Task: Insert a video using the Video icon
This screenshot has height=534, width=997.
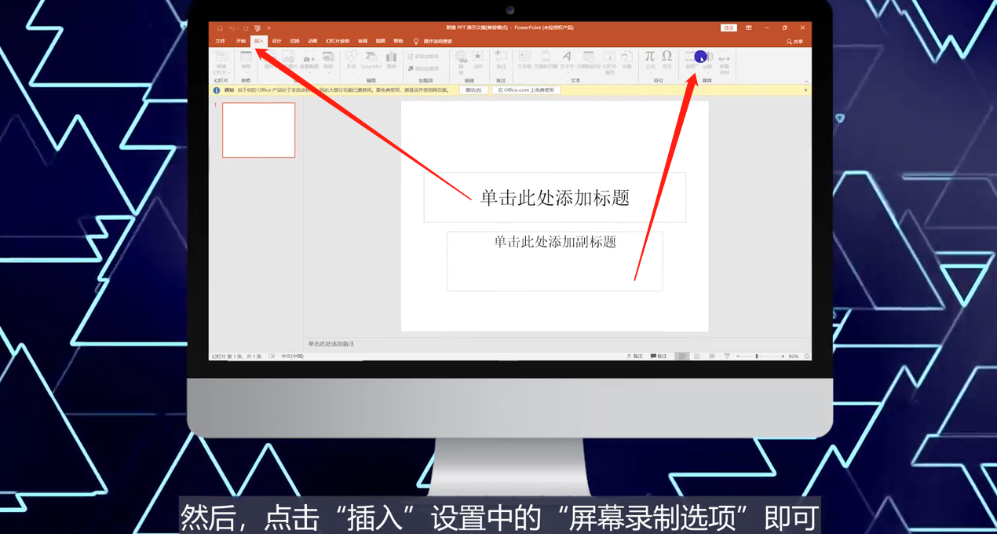Action: [689, 57]
